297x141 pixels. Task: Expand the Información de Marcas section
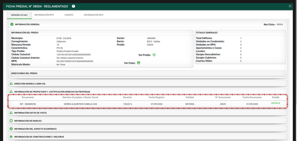coord(148,121)
